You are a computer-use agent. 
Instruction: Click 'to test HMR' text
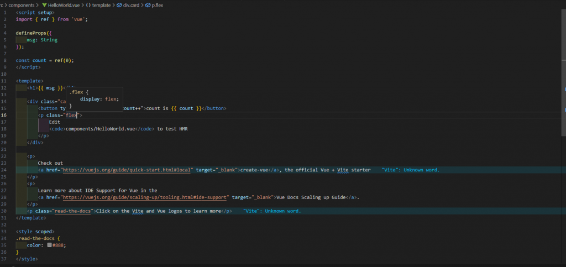172,129
